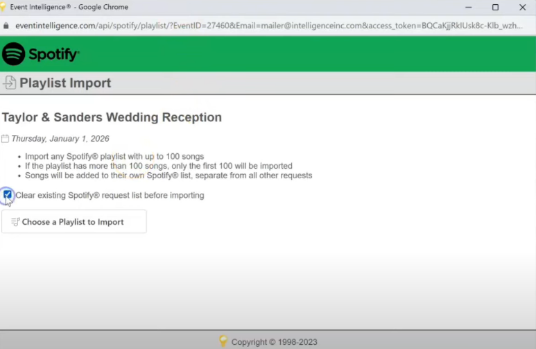Viewport: 536px width, 349px height.
Task: Click the Event Intelligence lightbulb in title bar
Action: pyautogui.click(x=3, y=7)
